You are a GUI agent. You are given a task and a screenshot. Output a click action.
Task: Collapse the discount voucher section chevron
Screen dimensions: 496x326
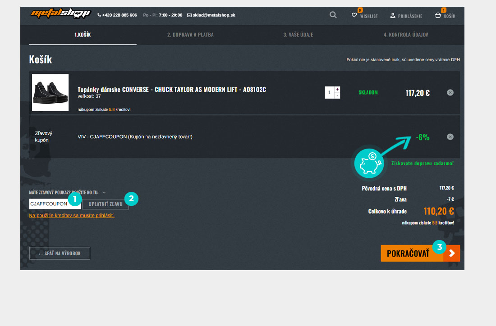[104, 192]
